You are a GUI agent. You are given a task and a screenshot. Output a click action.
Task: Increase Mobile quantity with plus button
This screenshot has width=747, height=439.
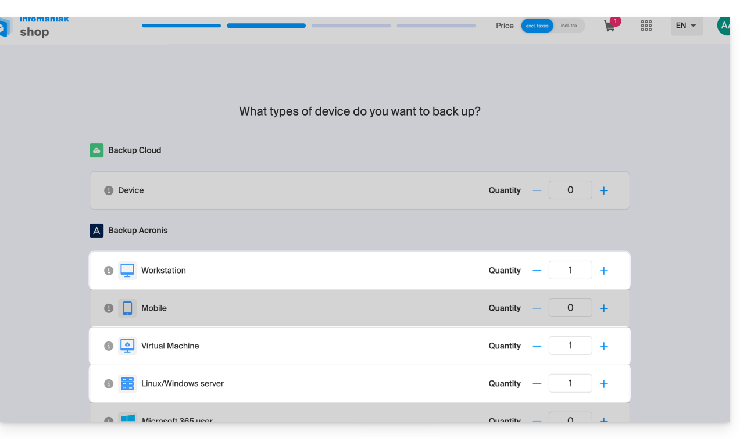(604, 308)
